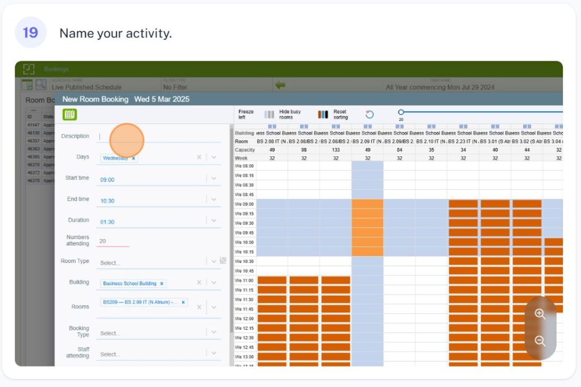The width and height of the screenshot is (581, 387).
Task: Expand the Staff attending dropdown
Action: tap(214, 354)
